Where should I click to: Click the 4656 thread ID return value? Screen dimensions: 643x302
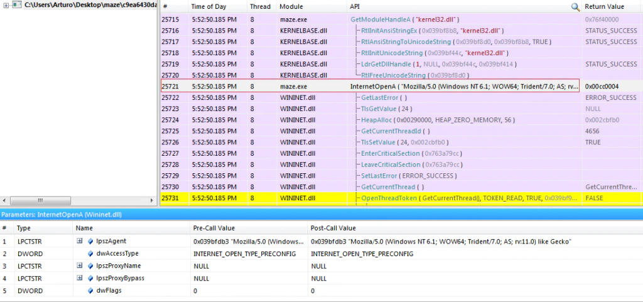coord(592,131)
